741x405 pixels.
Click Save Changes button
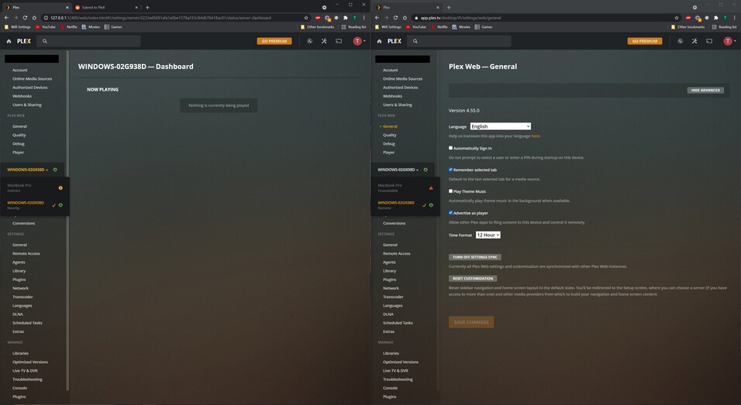(471, 322)
